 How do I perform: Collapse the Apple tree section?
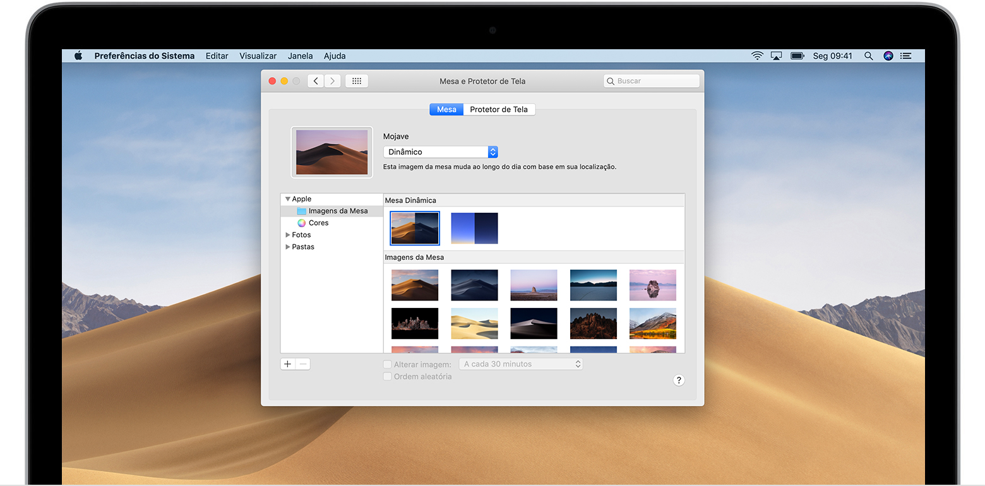[x=288, y=199]
